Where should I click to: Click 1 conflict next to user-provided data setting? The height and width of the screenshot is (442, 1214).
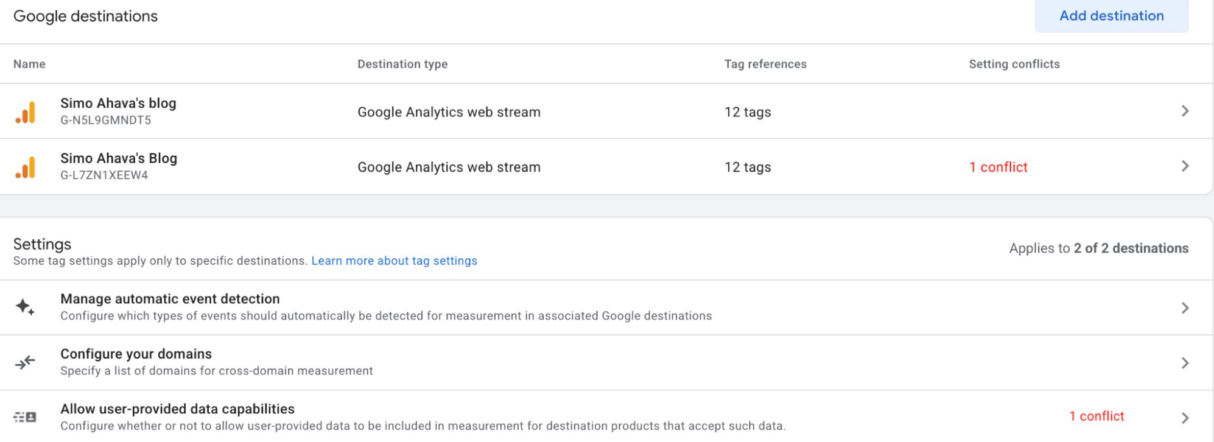click(x=1096, y=416)
